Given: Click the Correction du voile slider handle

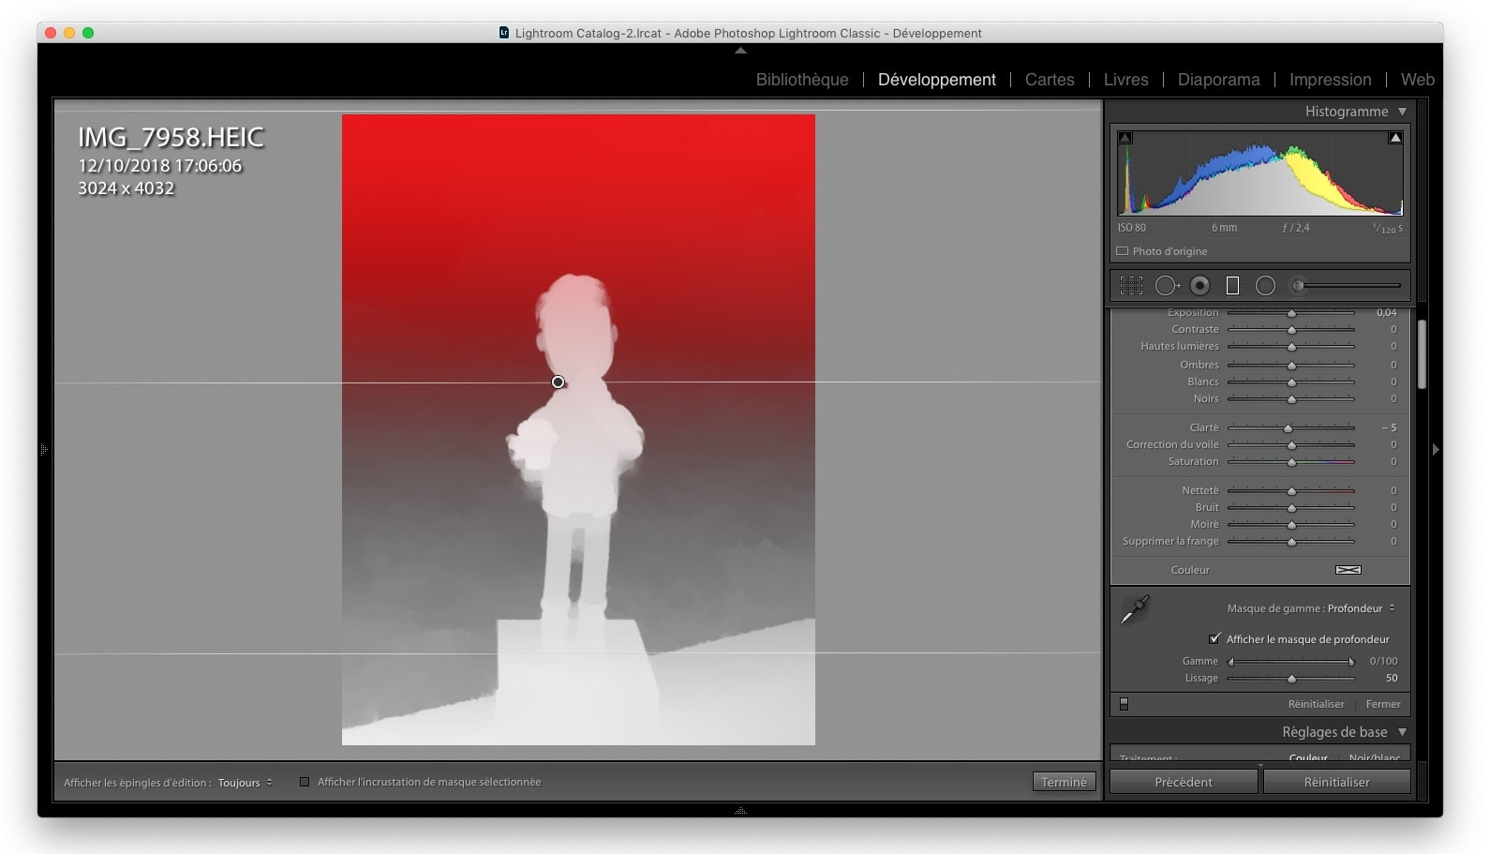Looking at the screenshot, I should click(x=1291, y=445).
